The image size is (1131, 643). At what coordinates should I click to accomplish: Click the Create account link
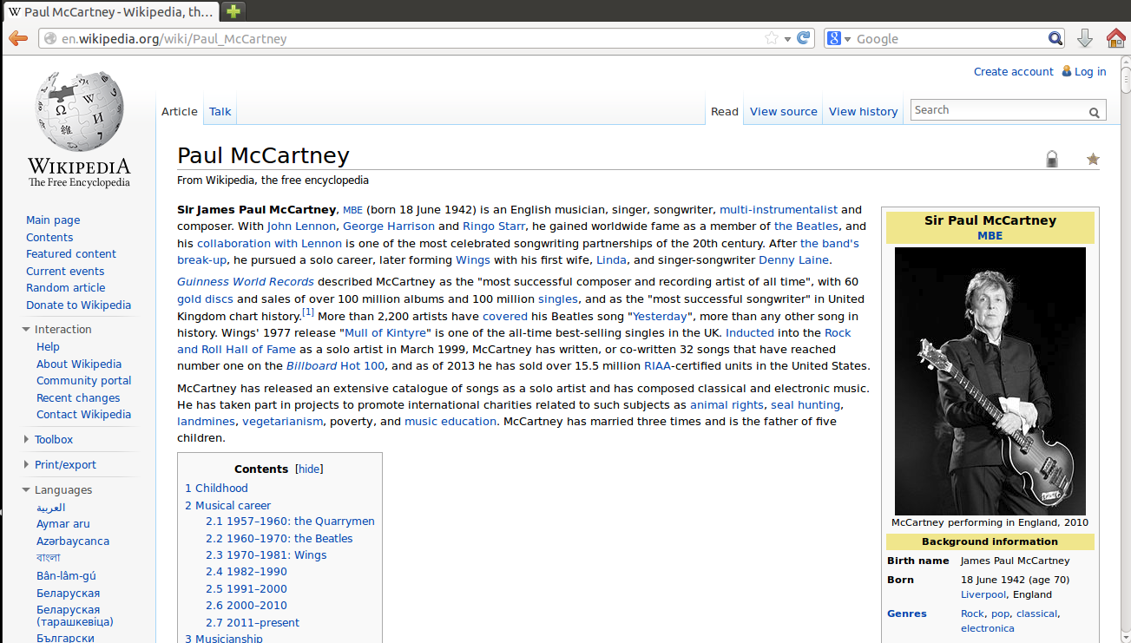[1014, 72]
